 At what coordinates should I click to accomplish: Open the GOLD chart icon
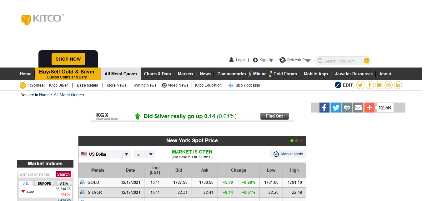point(82,182)
